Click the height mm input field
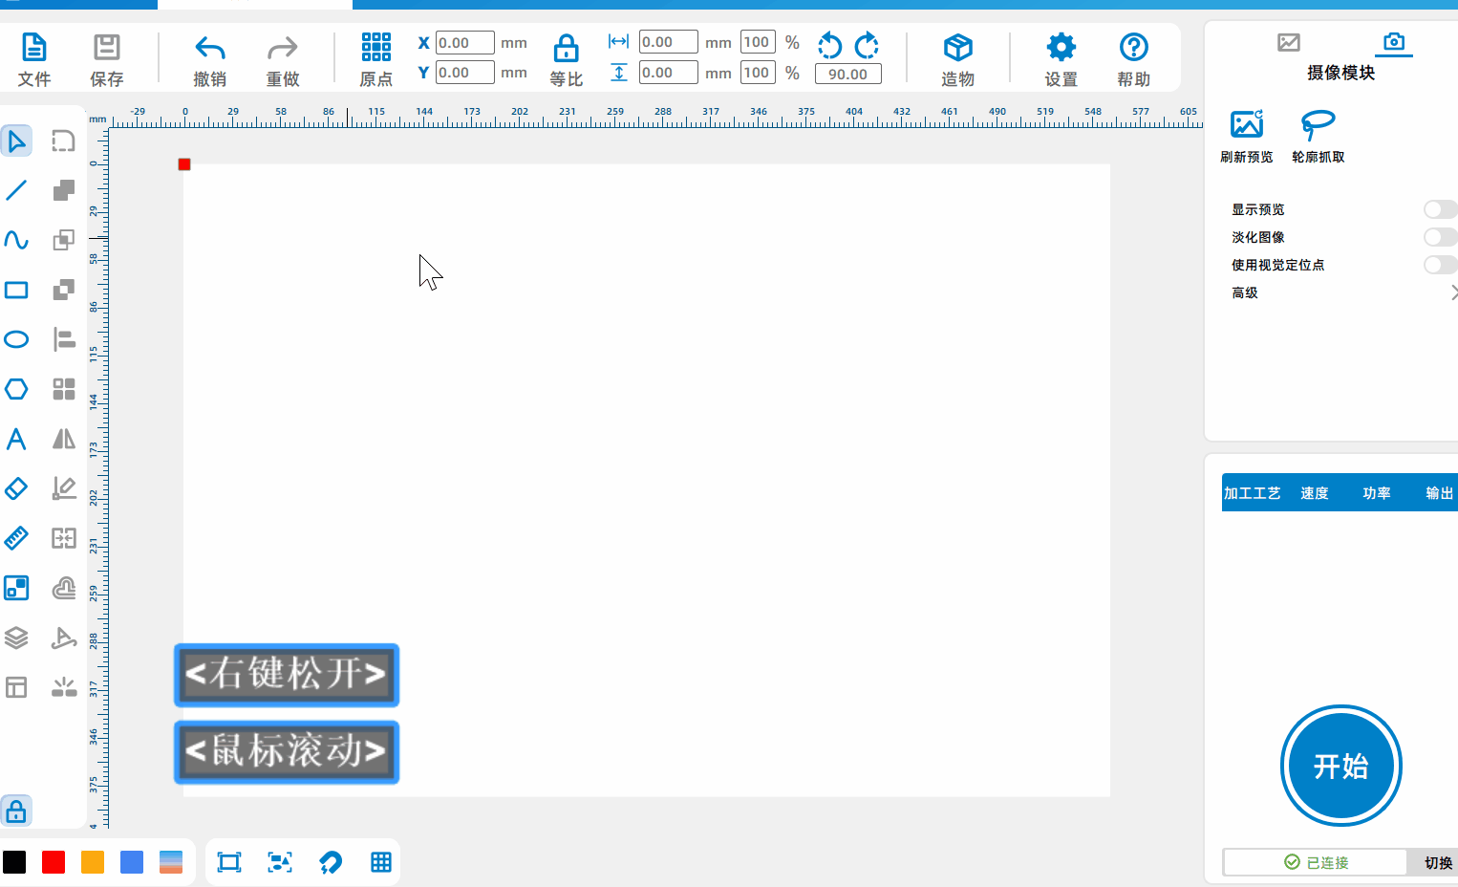1458x887 pixels. pyautogui.click(x=669, y=73)
